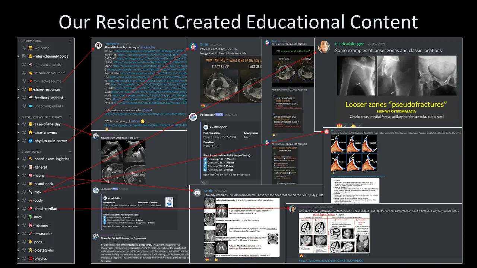Viewport: 477px width, 268px height.
Task: Open the case-of-the-day channel
Action: (47, 124)
